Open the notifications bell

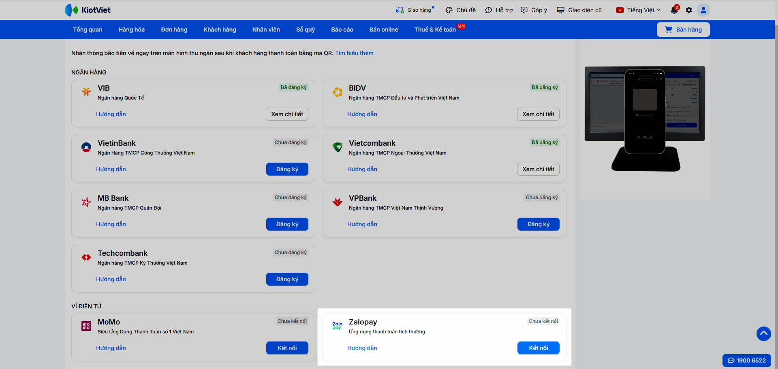(x=674, y=10)
